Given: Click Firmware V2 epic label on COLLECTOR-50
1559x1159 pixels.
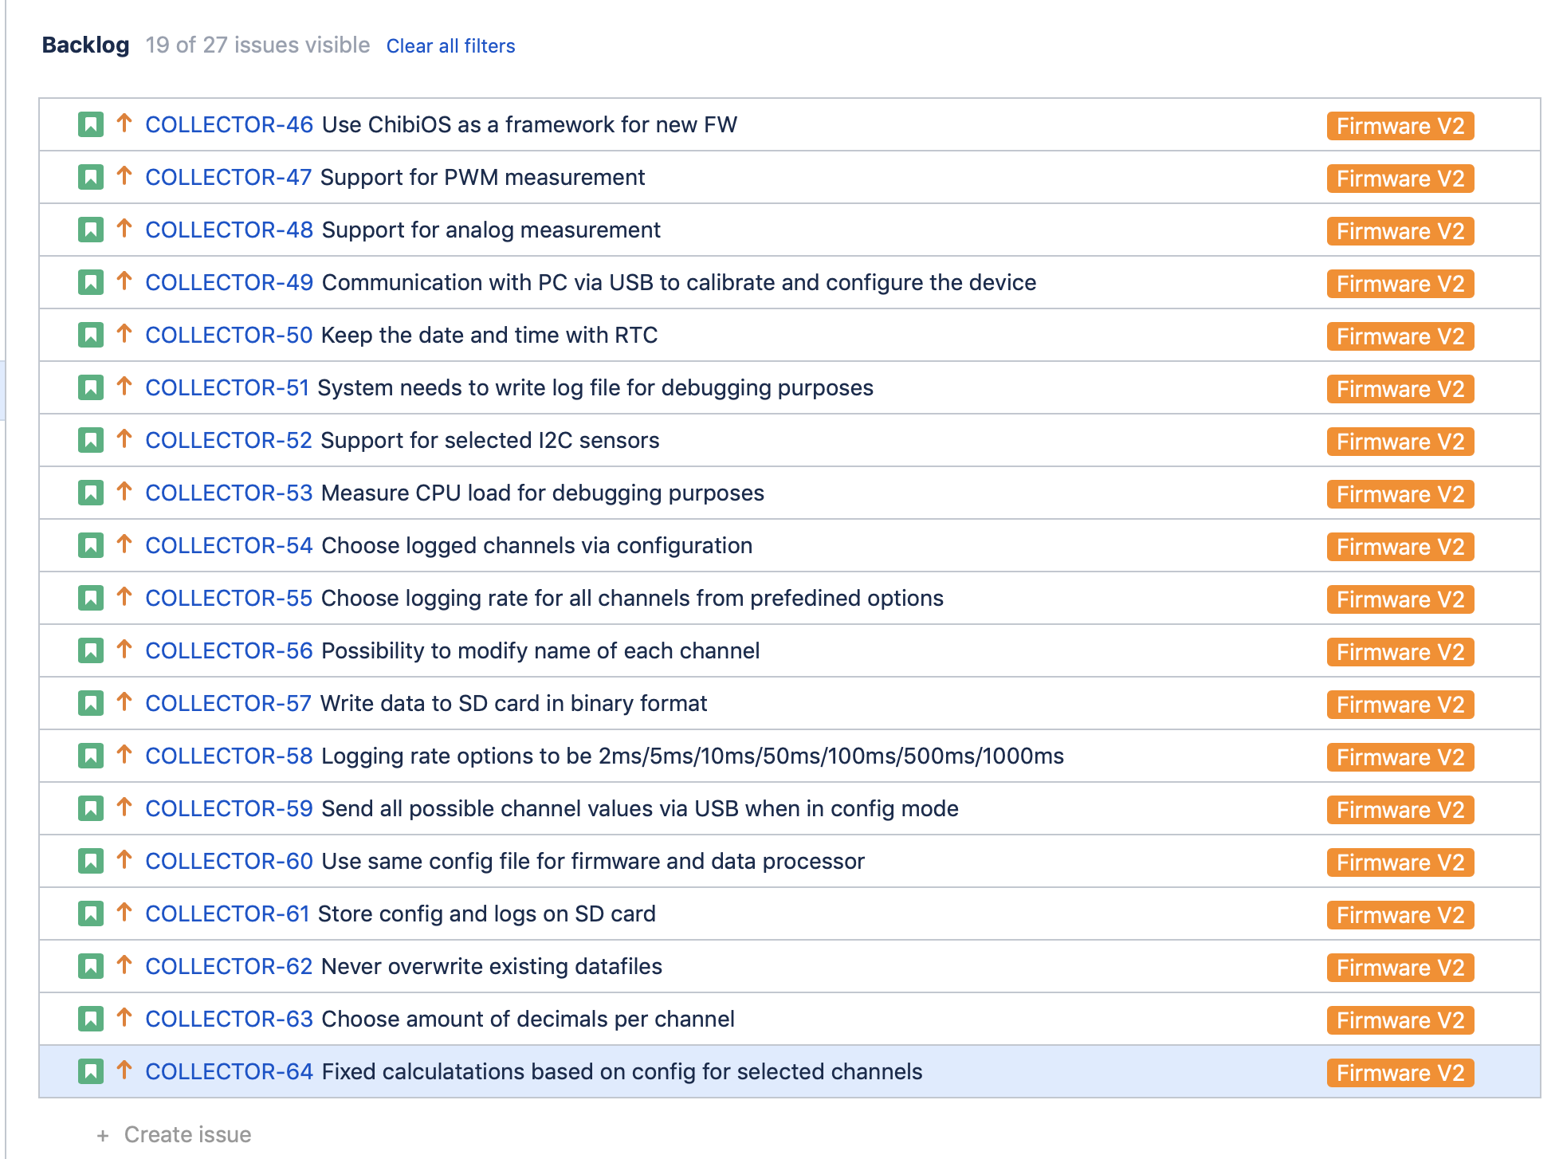Looking at the screenshot, I should point(1400,336).
